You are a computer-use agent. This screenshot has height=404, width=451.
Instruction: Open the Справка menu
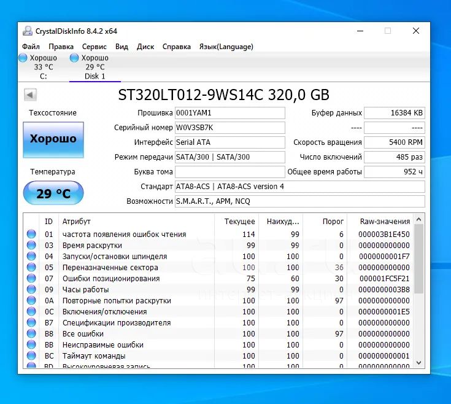[x=176, y=47]
